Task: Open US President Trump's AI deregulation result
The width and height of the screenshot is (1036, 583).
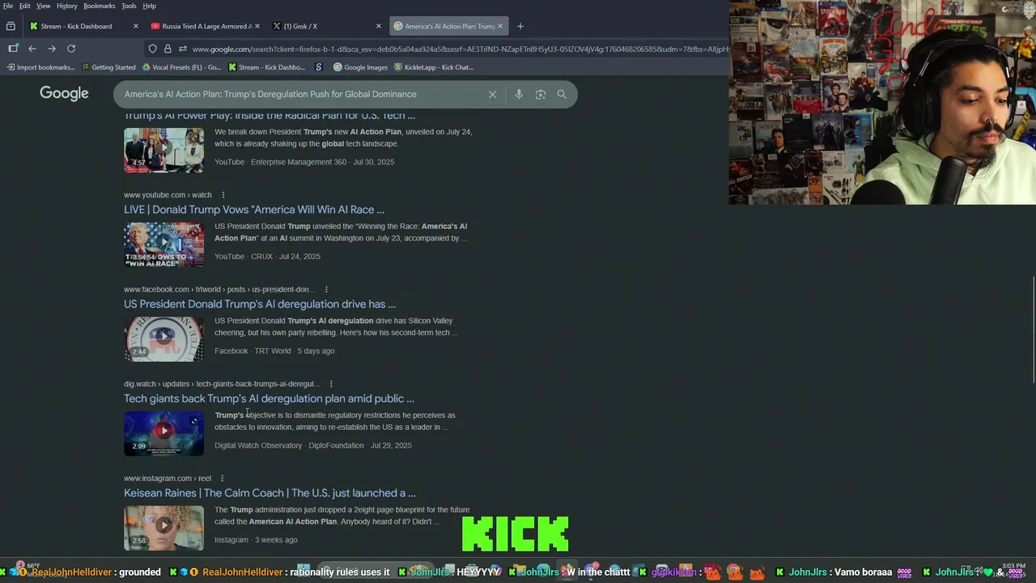Action: 260,304
